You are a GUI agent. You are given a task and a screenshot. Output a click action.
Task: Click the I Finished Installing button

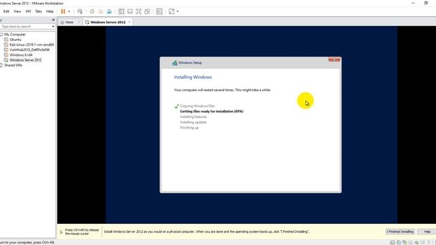click(x=400, y=231)
